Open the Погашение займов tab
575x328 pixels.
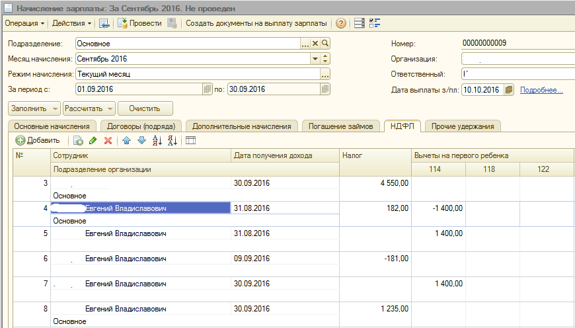[x=341, y=126]
